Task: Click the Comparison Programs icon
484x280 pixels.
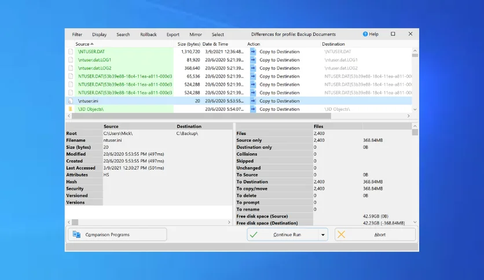Action: [76, 235]
